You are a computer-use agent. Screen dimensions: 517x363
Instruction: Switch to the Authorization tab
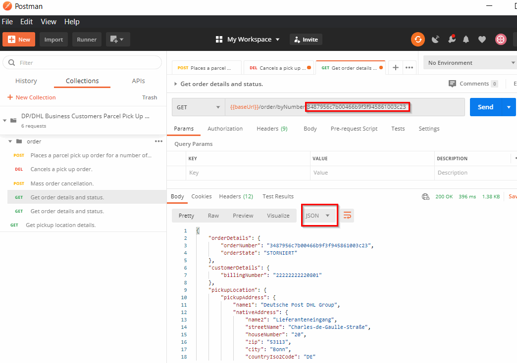(x=225, y=129)
